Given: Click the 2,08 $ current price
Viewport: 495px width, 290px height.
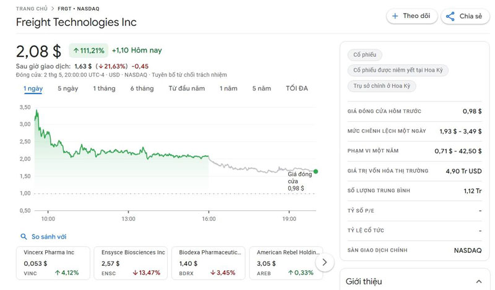Looking at the screenshot, I should tap(38, 51).
